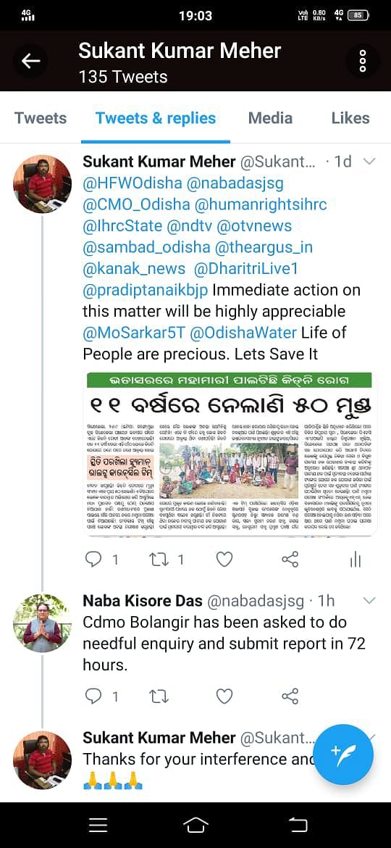This screenshot has height=848, width=391.
Task: View analytics of the first tweet
Action: (x=355, y=560)
